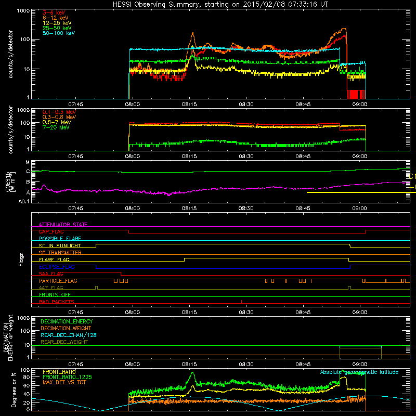Click the FRONTS_OFF flag label
Viewport: 416px width, 416px height.
click(55, 295)
